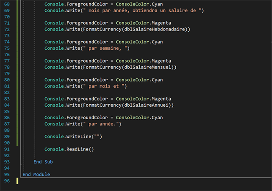Screen dimensions: 272x191
Task: Click line number 76 in the gutter
Action: click(x=7, y=55)
